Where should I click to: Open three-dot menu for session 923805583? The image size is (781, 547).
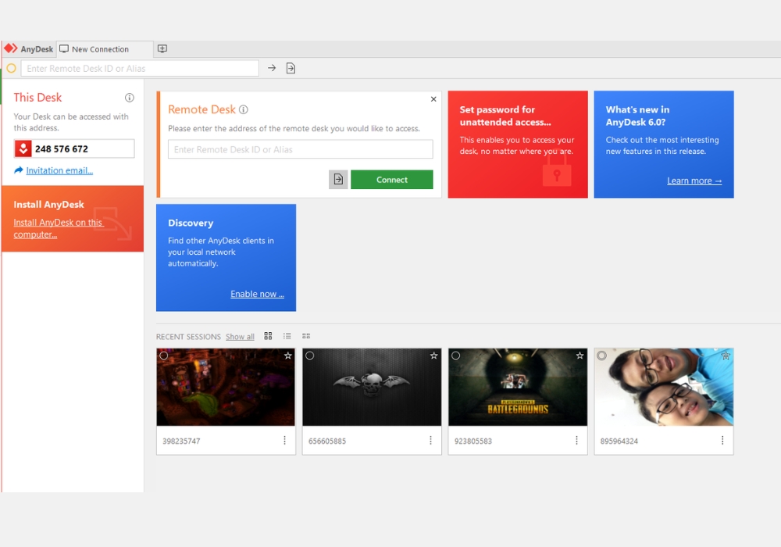click(x=576, y=441)
